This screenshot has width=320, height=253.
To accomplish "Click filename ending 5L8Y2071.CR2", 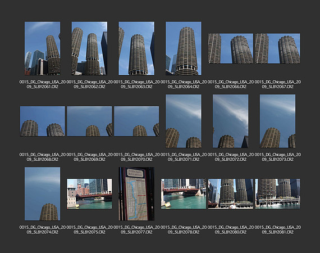I will point(184,157).
